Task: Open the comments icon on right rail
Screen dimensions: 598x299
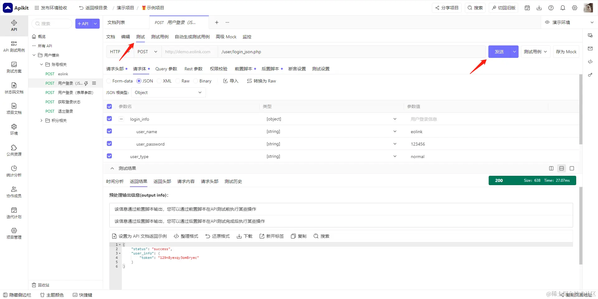Action: coord(590,35)
